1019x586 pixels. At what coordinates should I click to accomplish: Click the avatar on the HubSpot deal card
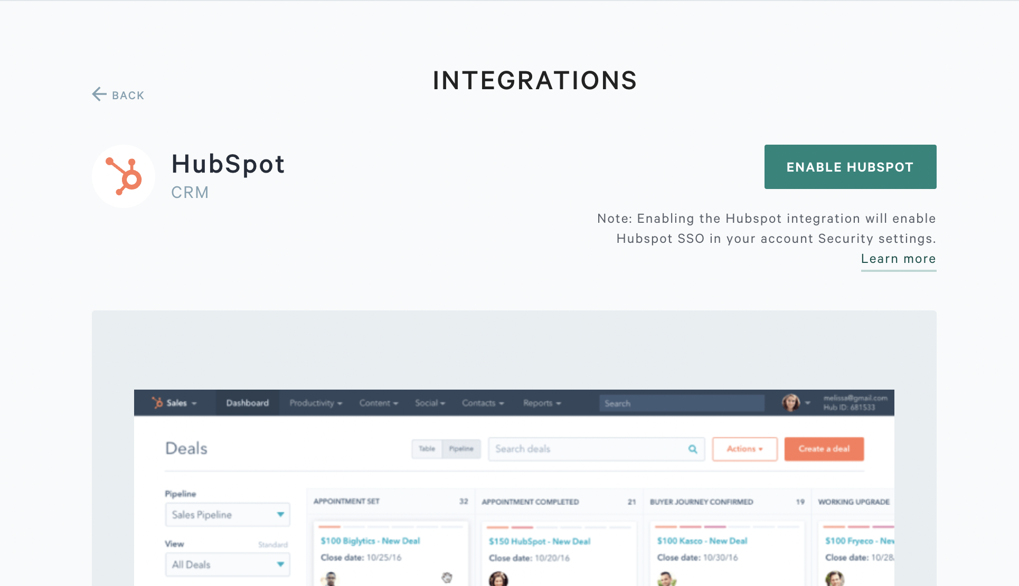point(498,579)
